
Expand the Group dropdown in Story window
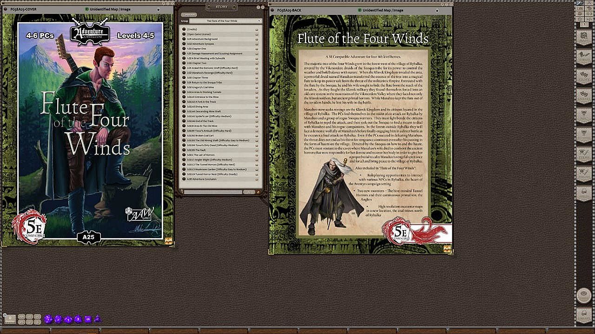(259, 21)
